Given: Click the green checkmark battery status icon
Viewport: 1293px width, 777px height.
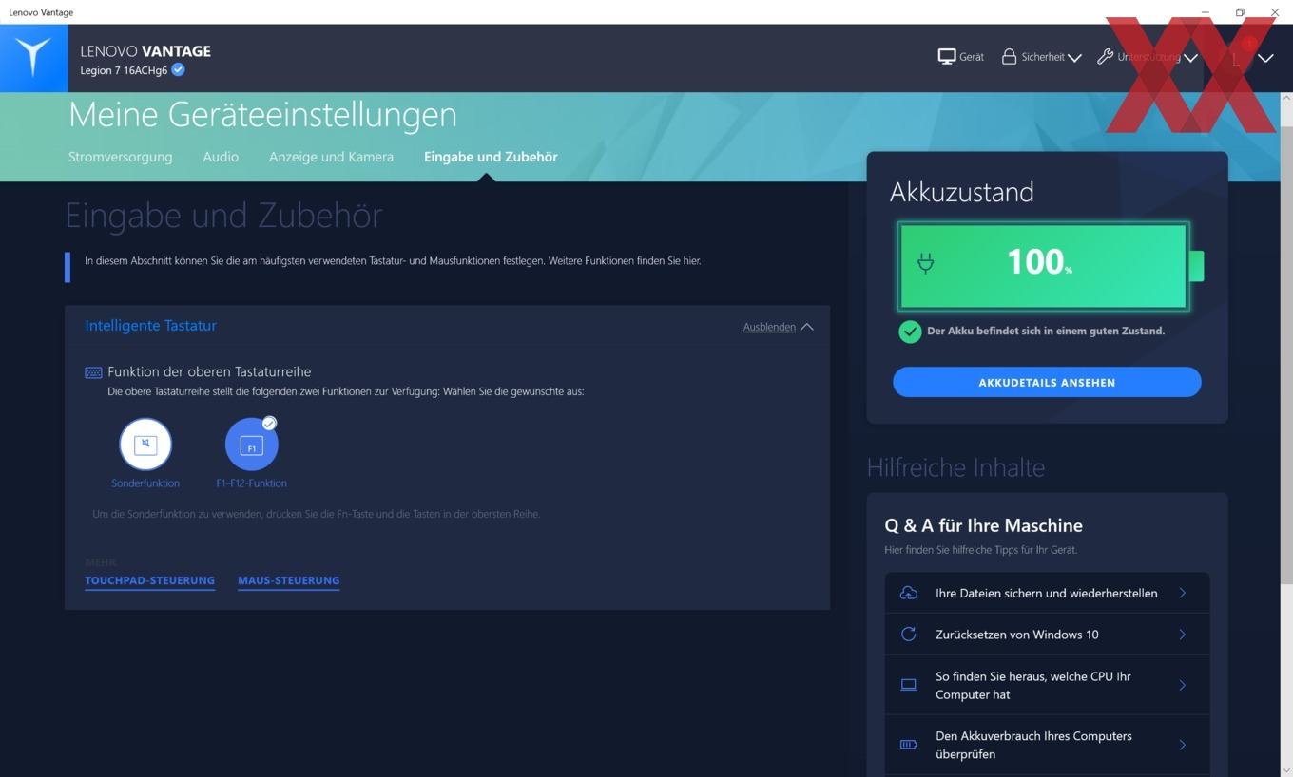Looking at the screenshot, I should [910, 332].
